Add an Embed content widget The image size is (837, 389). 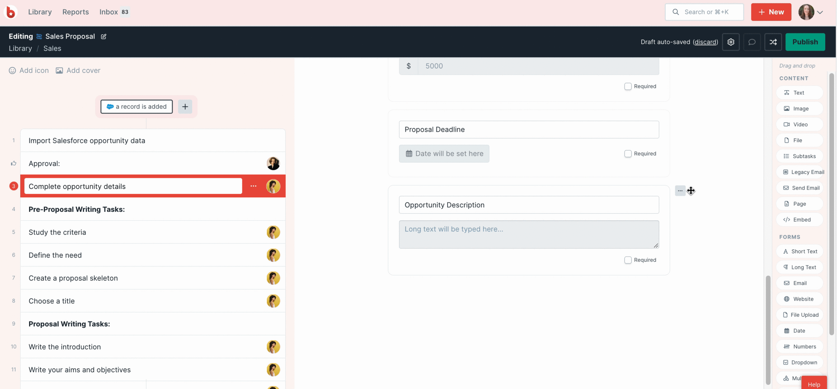(x=799, y=219)
